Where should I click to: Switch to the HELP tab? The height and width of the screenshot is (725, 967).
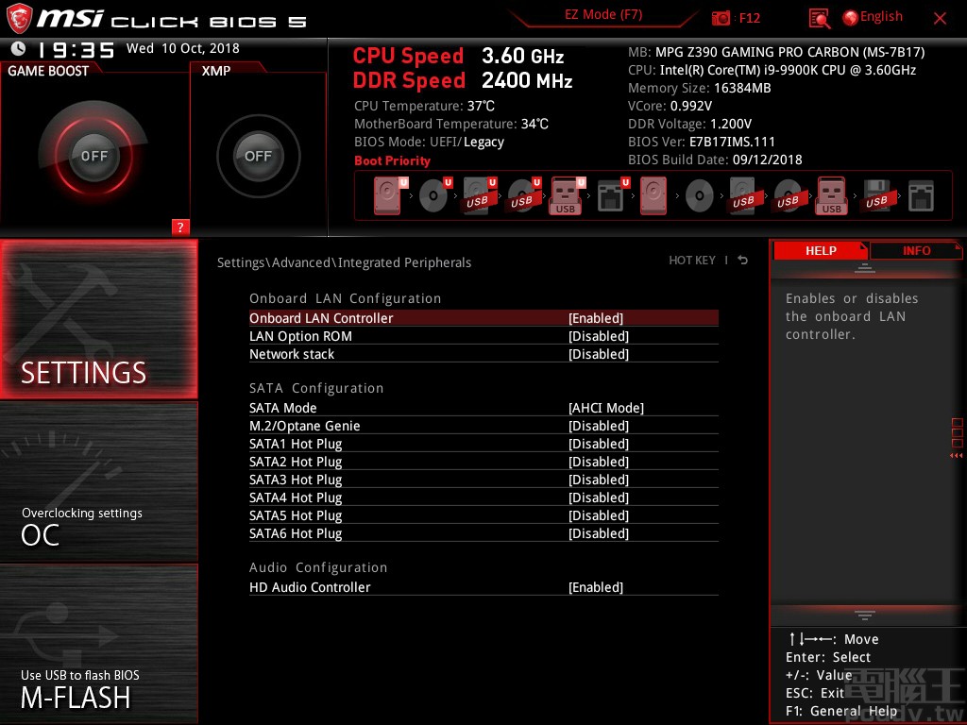821,250
